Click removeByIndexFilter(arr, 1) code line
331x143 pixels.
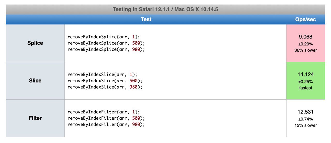[104, 112]
